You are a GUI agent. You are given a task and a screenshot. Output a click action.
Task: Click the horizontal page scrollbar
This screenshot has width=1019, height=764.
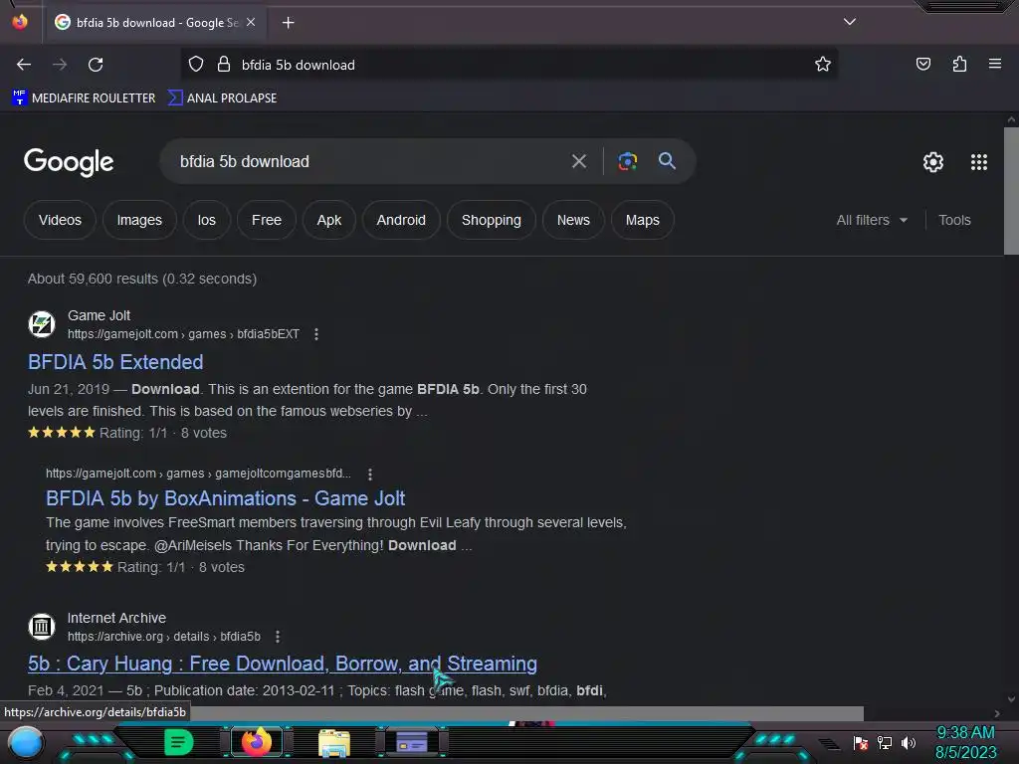(526, 713)
